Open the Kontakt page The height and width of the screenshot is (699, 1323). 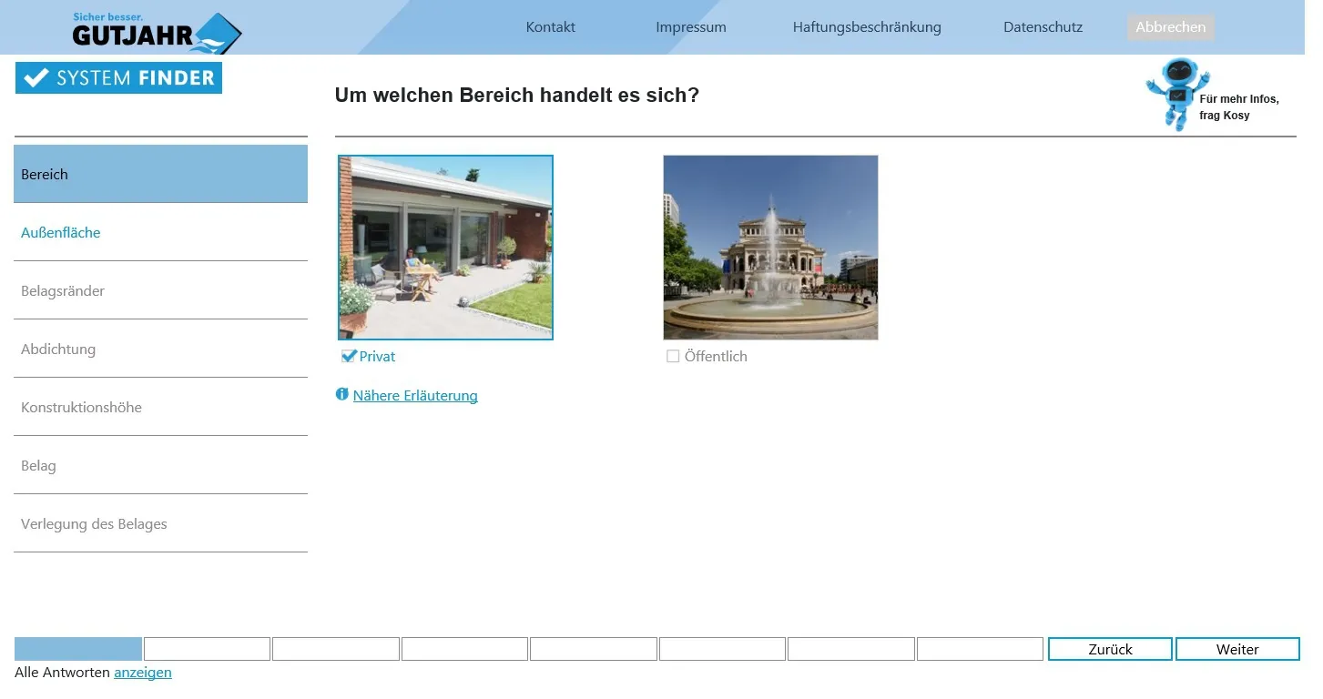click(551, 27)
